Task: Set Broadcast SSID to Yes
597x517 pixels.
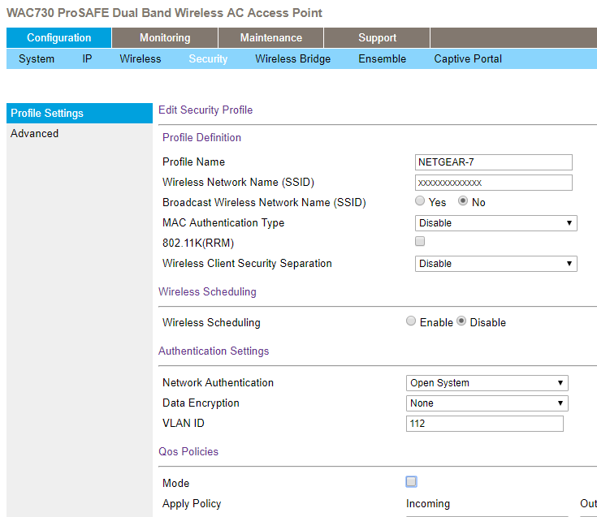Action: point(420,200)
